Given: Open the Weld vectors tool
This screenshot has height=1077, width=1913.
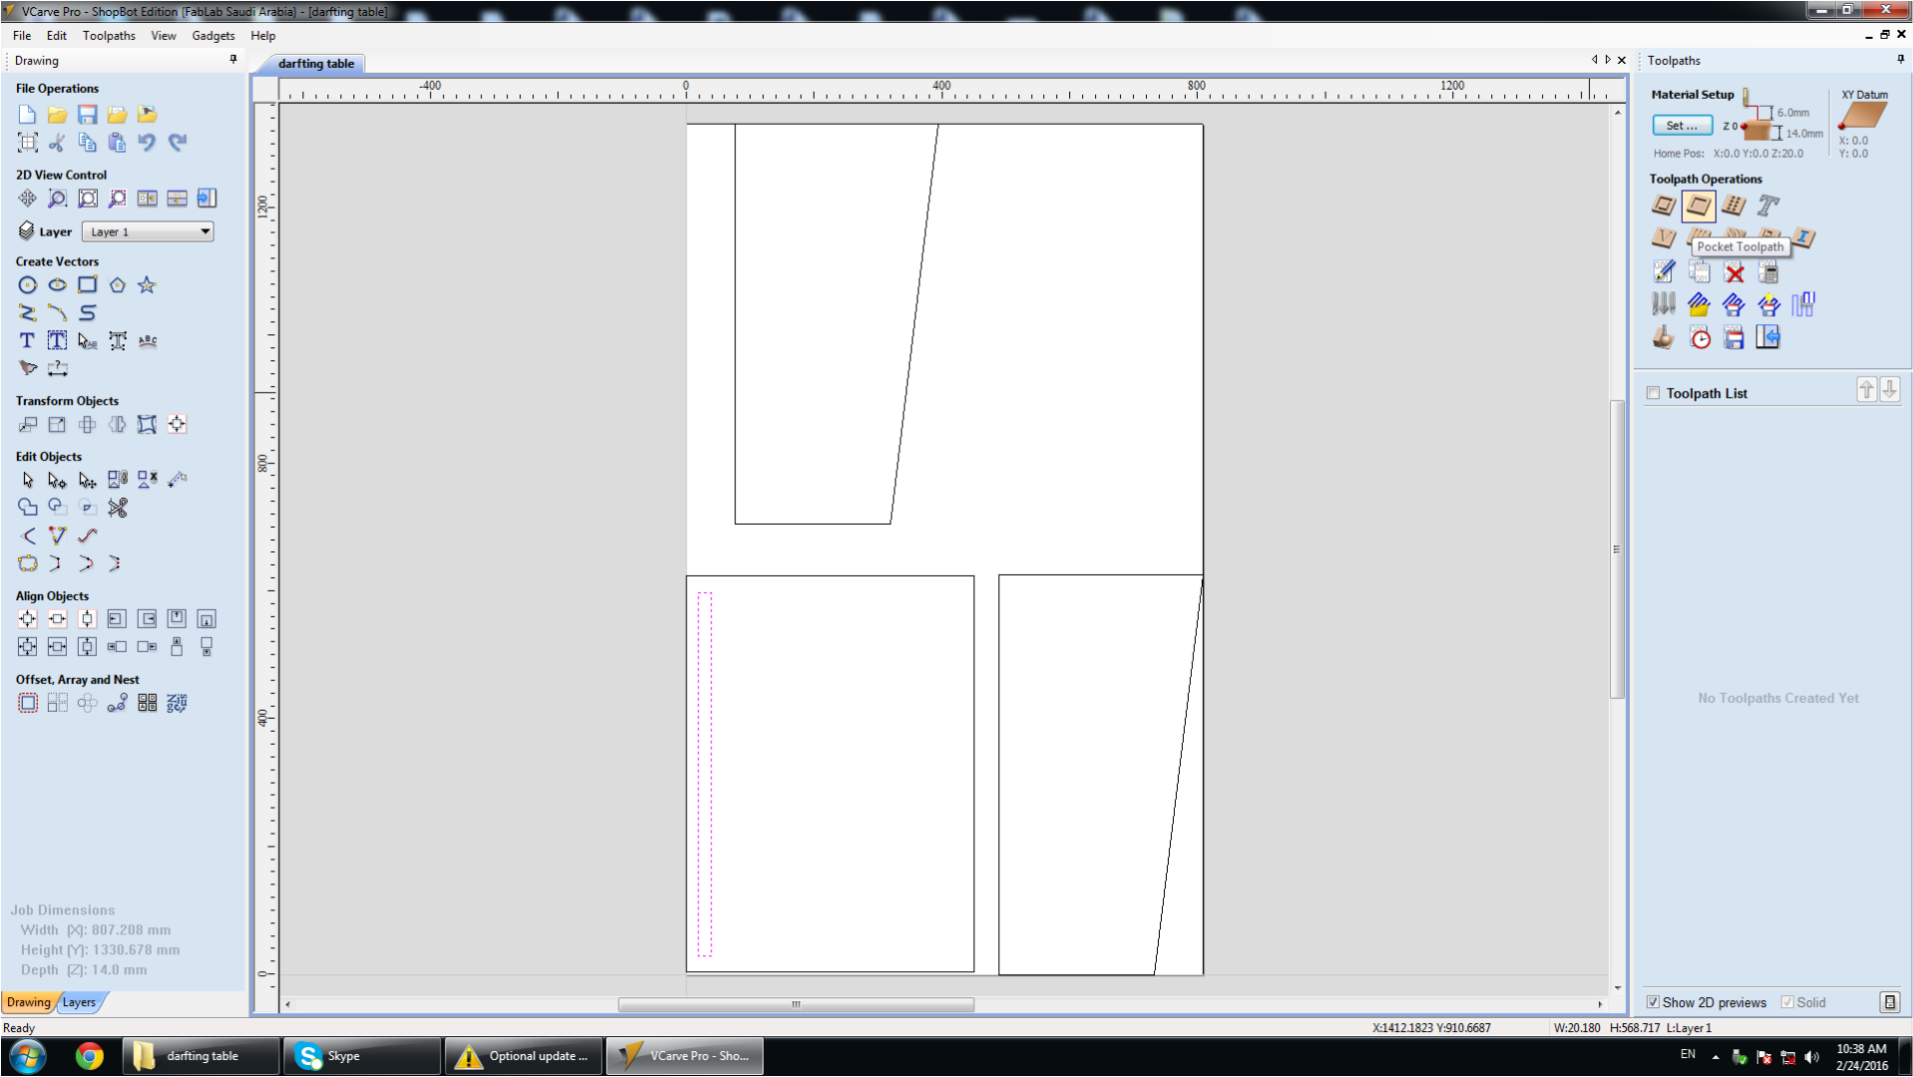Looking at the screenshot, I should click(28, 508).
